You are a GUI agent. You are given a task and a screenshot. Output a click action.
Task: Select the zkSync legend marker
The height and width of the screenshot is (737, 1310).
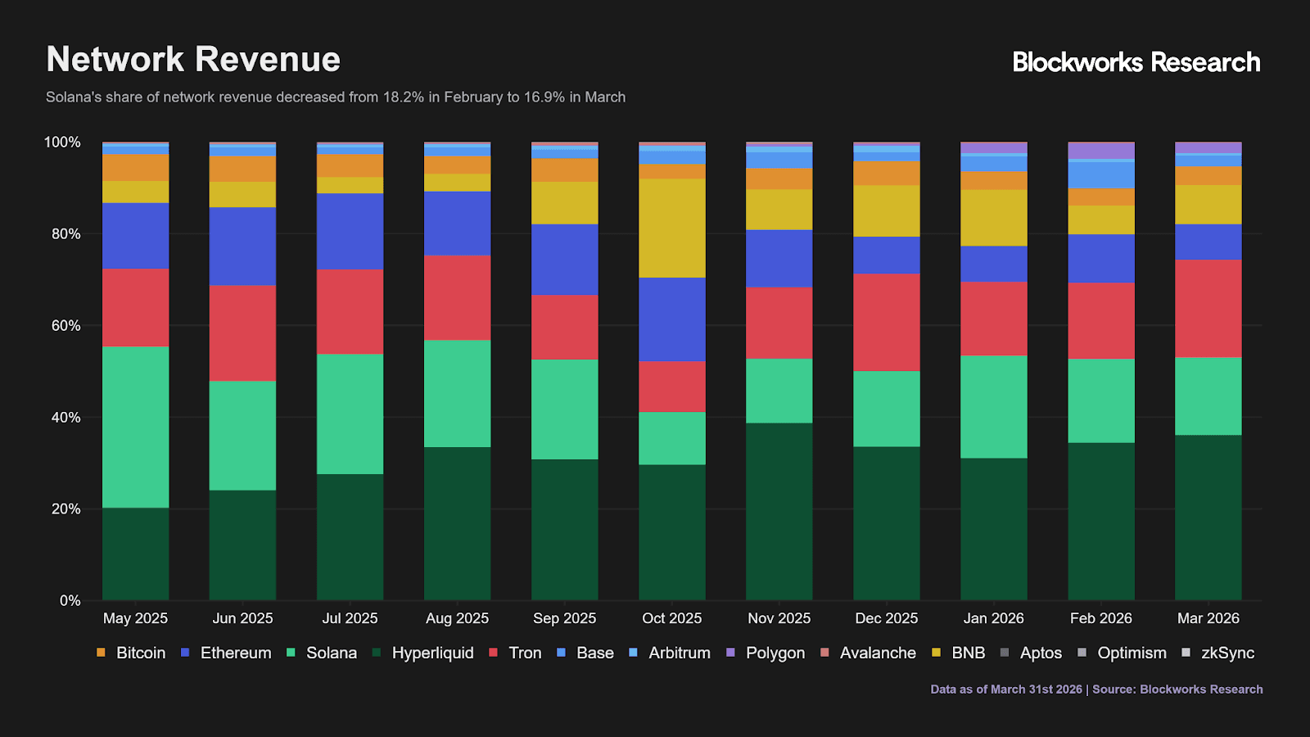[x=1184, y=653]
